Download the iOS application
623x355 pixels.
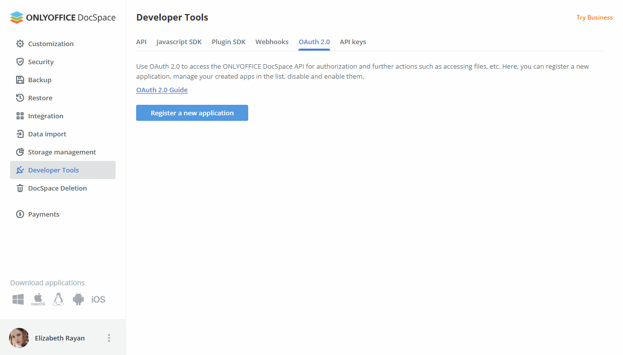[x=98, y=299]
